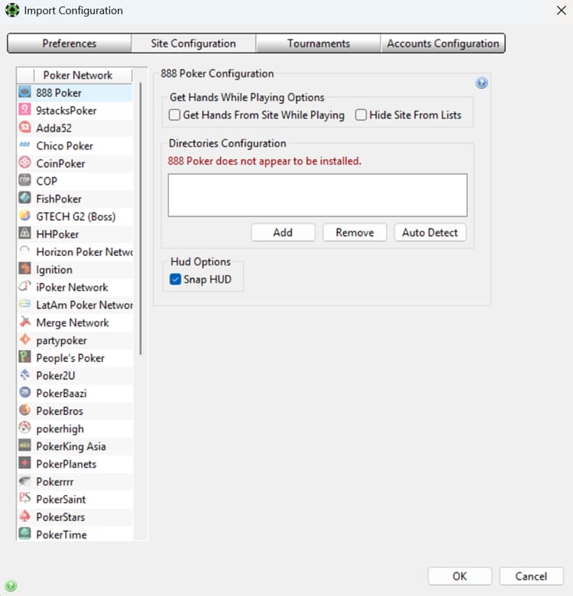Select 'Ignition' in the network list

point(75,270)
